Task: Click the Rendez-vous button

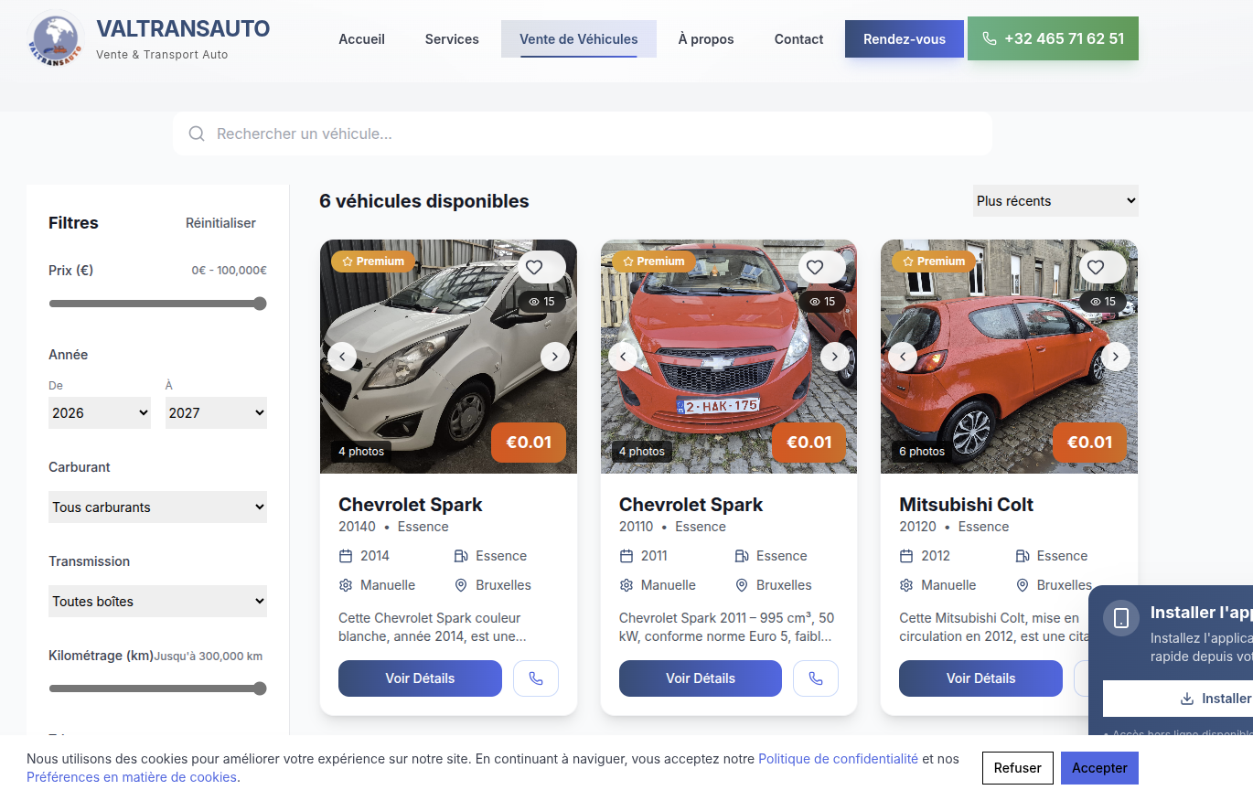Action: click(905, 39)
